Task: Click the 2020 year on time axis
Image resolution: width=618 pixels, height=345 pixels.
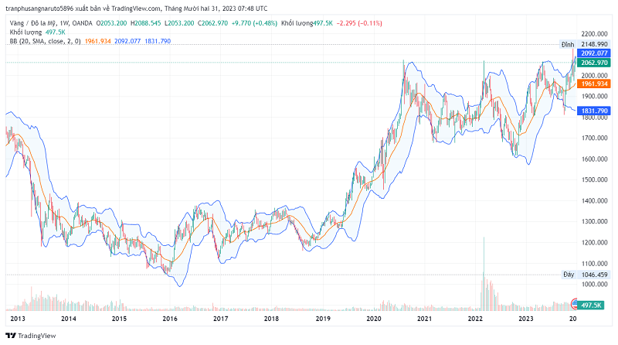Action: coord(374,319)
